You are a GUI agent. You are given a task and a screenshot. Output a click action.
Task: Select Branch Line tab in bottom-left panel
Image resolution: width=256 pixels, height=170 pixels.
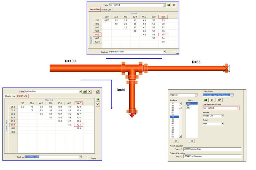point(22,96)
